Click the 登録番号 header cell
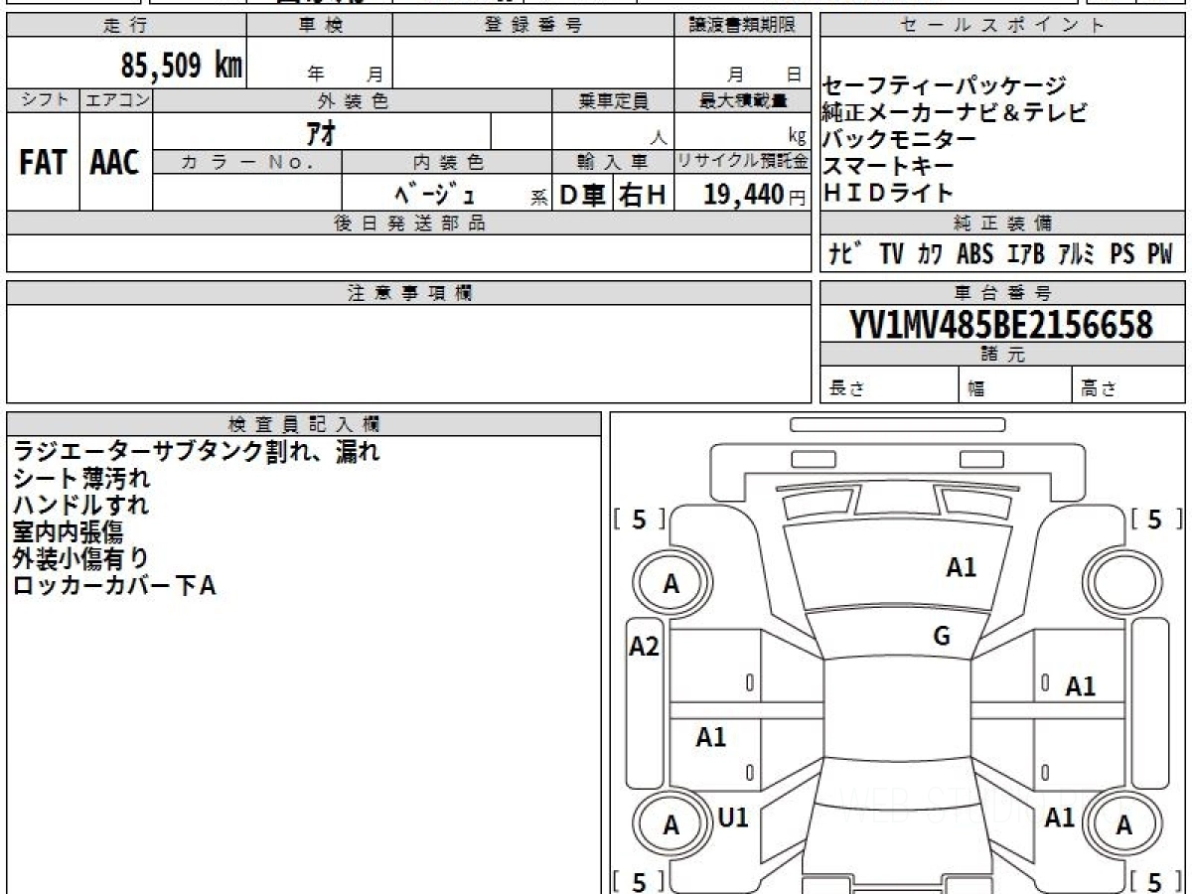Screen dimensions: 1192x894 [533, 26]
